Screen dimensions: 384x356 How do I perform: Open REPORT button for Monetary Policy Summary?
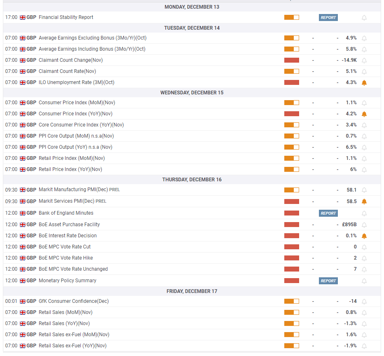click(328, 281)
